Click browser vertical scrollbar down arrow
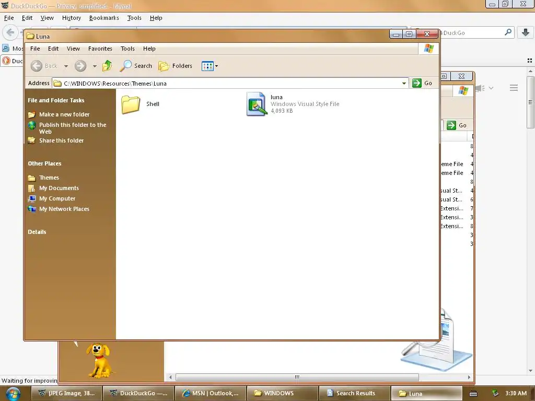This screenshot has height=401, width=535. click(531, 371)
